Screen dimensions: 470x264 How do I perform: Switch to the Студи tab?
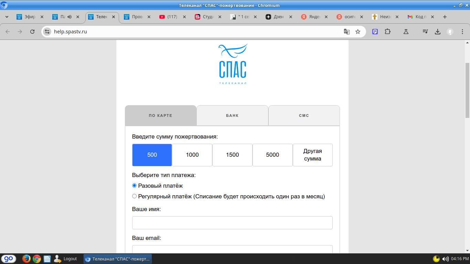(x=208, y=17)
